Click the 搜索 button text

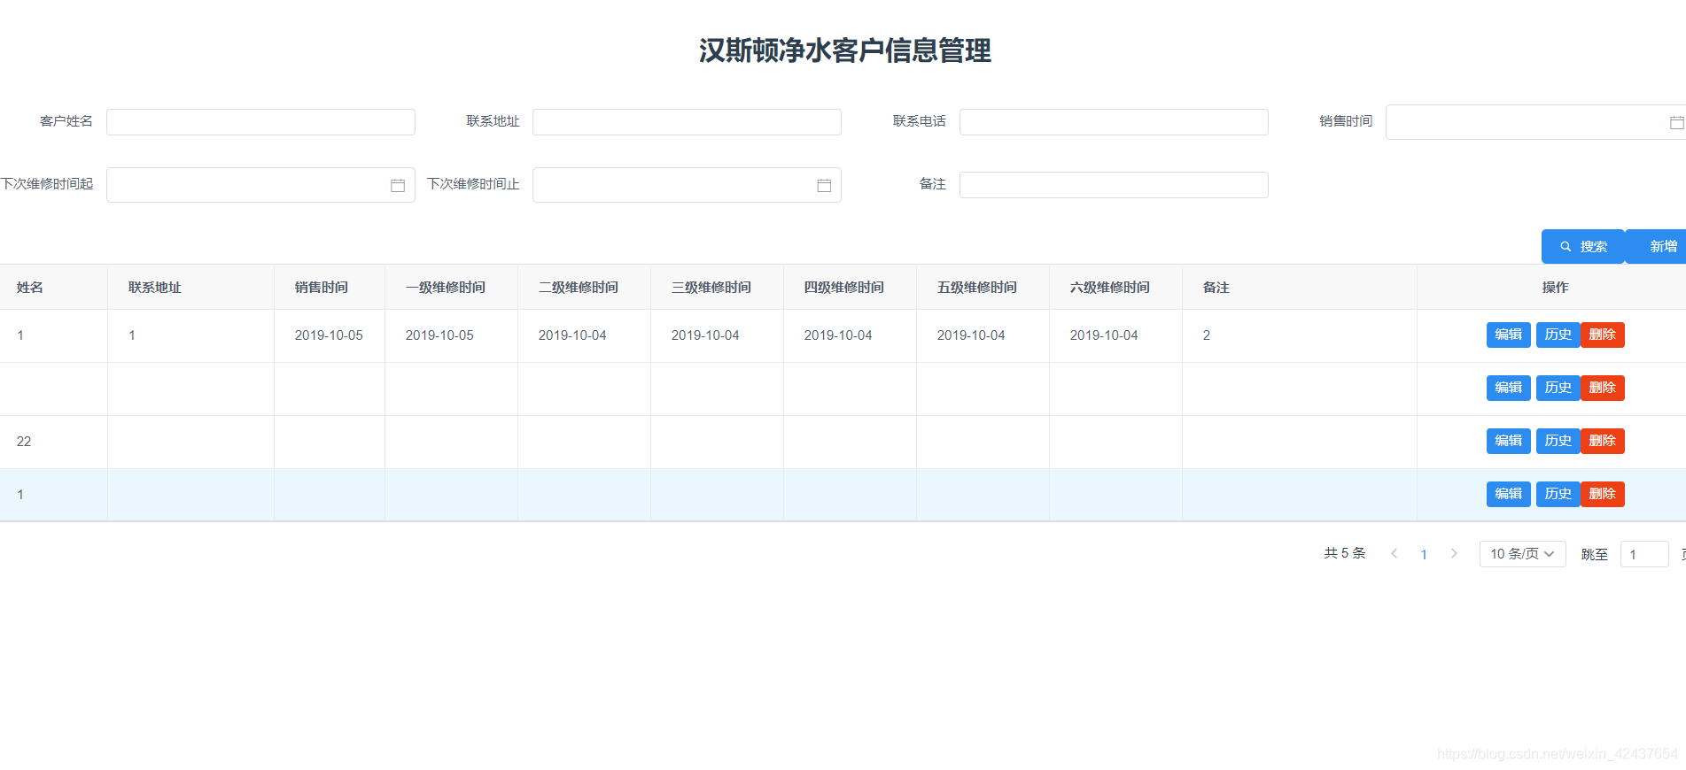pos(1593,247)
